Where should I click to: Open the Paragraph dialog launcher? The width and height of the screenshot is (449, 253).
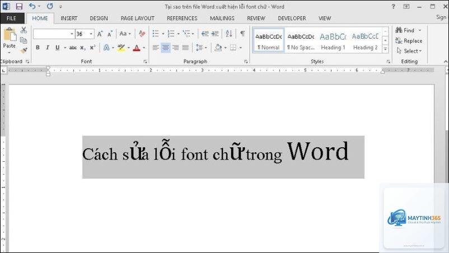coord(246,62)
